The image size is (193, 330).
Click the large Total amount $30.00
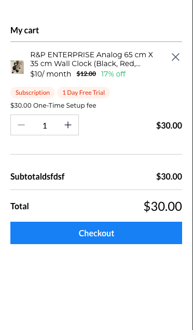(x=163, y=206)
